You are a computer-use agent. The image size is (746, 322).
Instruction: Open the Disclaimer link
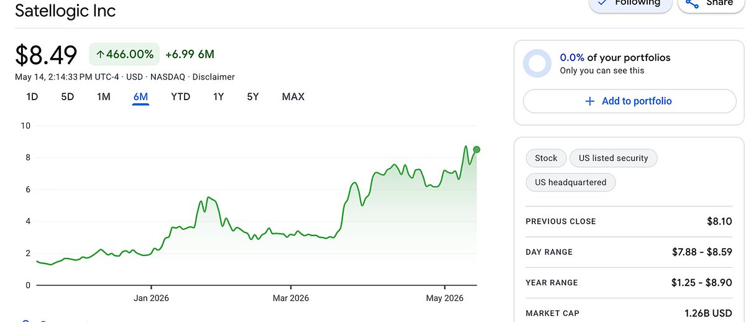click(x=214, y=77)
